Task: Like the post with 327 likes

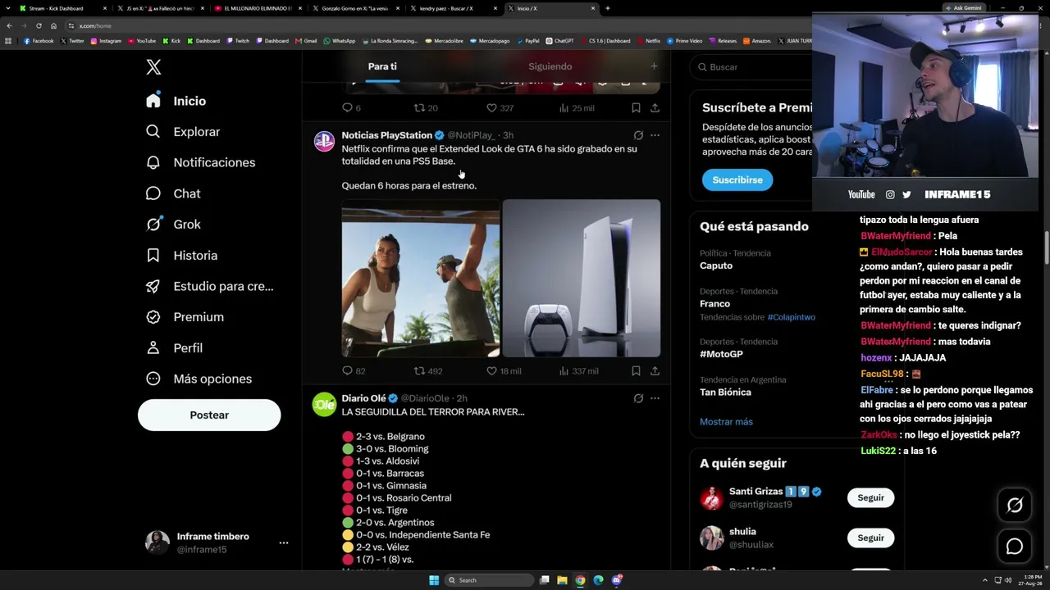Action: coord(491,107)
